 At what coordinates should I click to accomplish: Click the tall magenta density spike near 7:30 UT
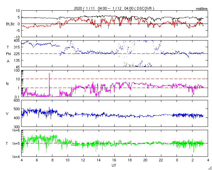click(x=49, y=84)
